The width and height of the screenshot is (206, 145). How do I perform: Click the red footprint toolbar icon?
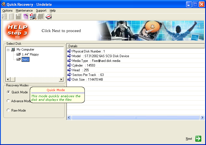point(48,17)
